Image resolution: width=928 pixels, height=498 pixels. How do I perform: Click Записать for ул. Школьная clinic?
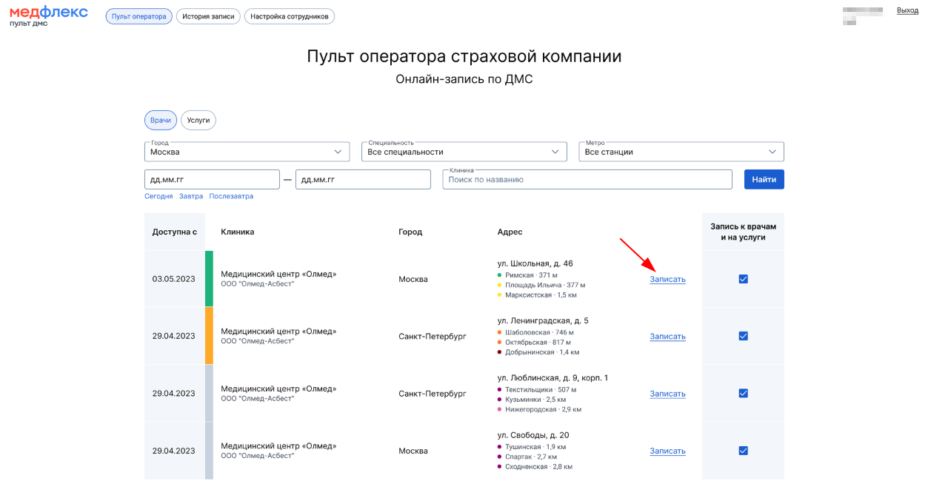[667, 280]
